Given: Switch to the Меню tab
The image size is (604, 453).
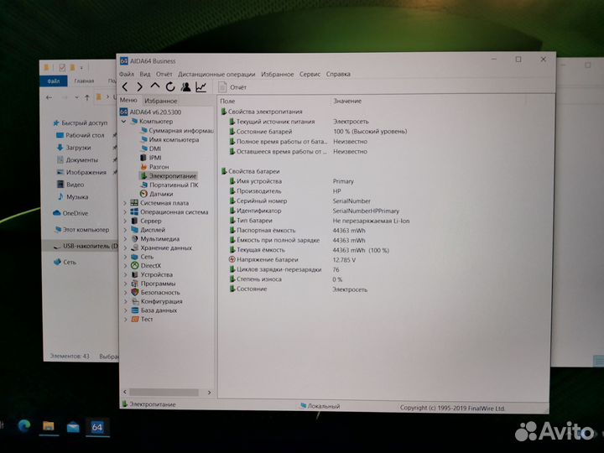Looking at the screenshot, I should point(128,100).
